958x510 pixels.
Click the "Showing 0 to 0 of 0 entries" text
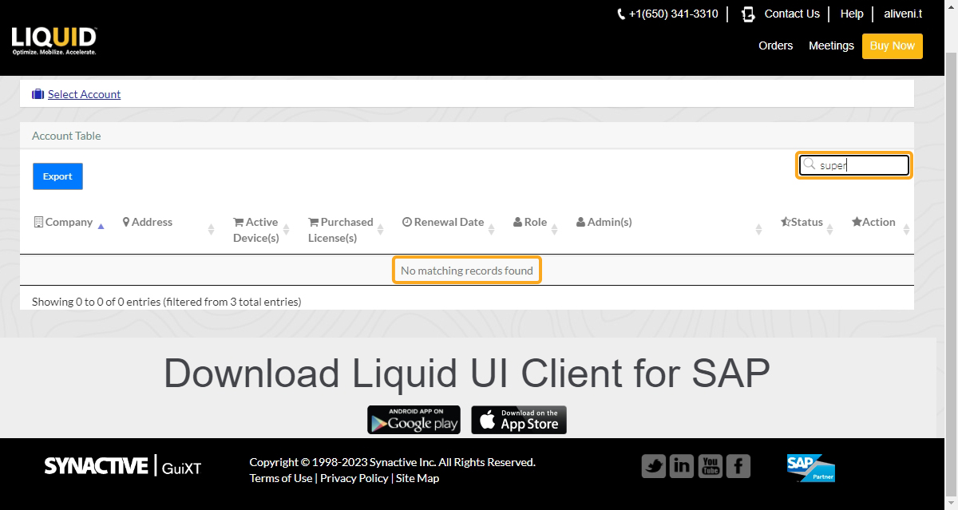coord(166,302)
